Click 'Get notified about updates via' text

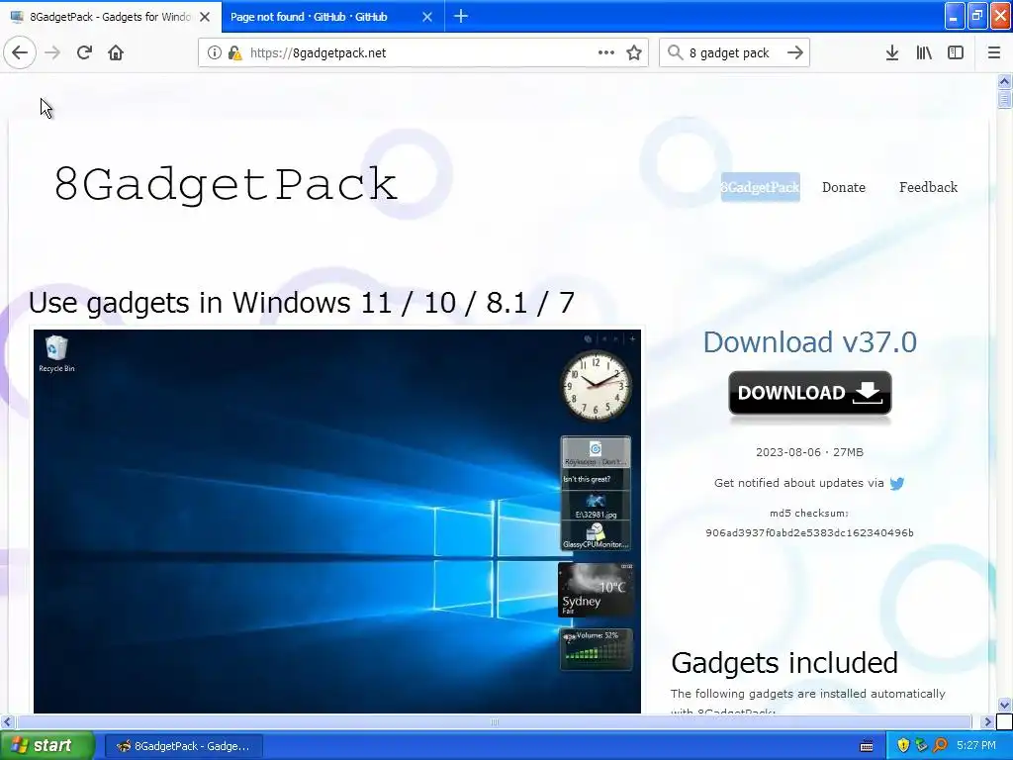coord(798,483)
